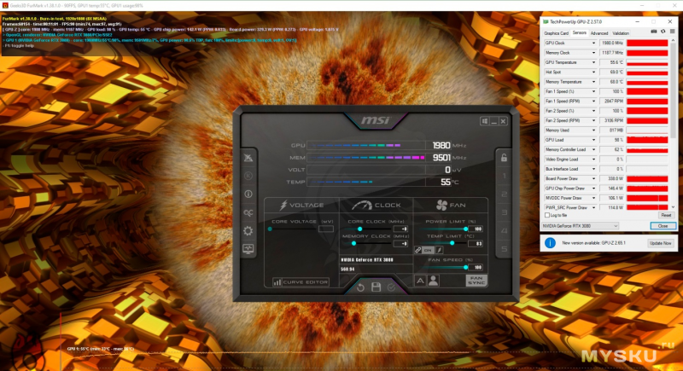
Task: Enable Log to file checkbox in GPU-Z
Action: click(x=547, y=215)
